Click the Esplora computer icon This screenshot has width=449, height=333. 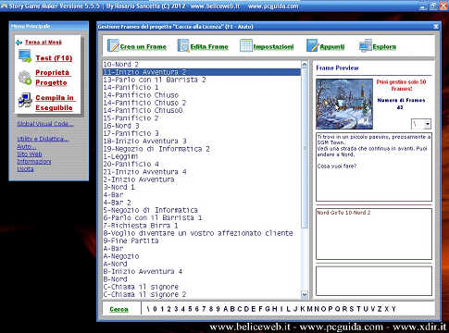[366, 46]
